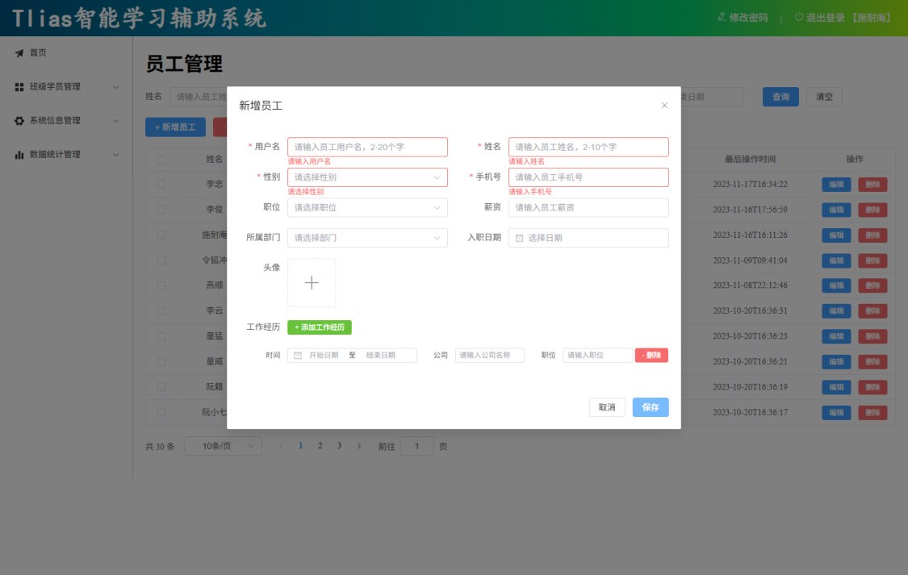Screen dimensions: 908x575
Task: Click 删除 button for 2023-11-17T16:34:22 row
Action: [872, 185]
